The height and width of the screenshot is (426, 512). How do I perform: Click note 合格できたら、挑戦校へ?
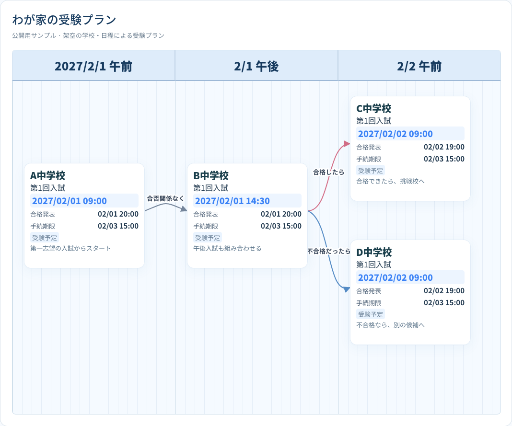(x=390, y=181)
